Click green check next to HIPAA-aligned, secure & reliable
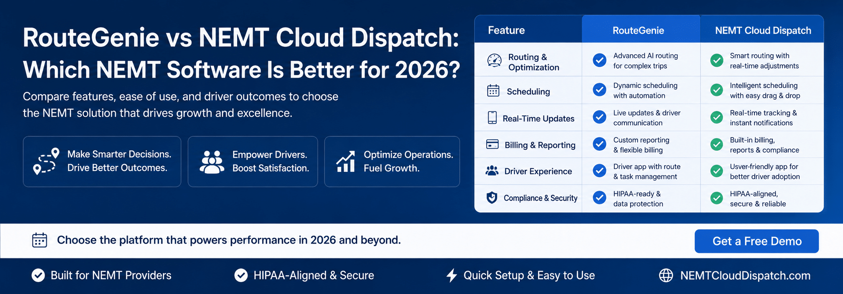This screenshot has height=294, width=843. [717, 198]
